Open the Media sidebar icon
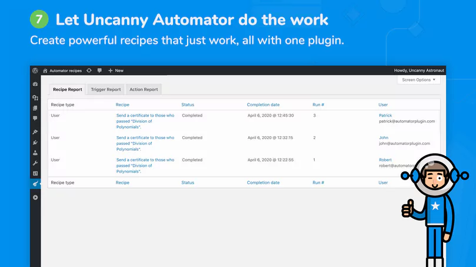476x267 pixels. (35, 97)
